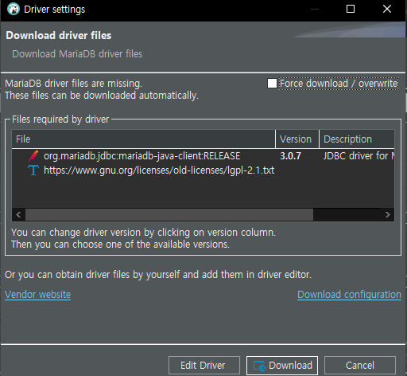Click the horizontal scrollbar left arrow
The image size is (407, 376).
click(x=18, y=214)
